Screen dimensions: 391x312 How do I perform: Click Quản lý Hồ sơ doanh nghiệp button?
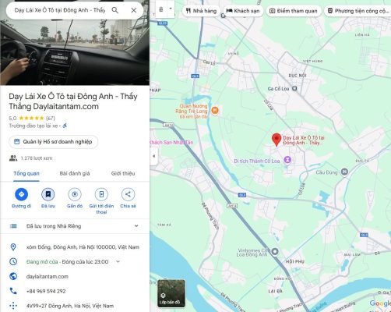click(x=53, y=142)
